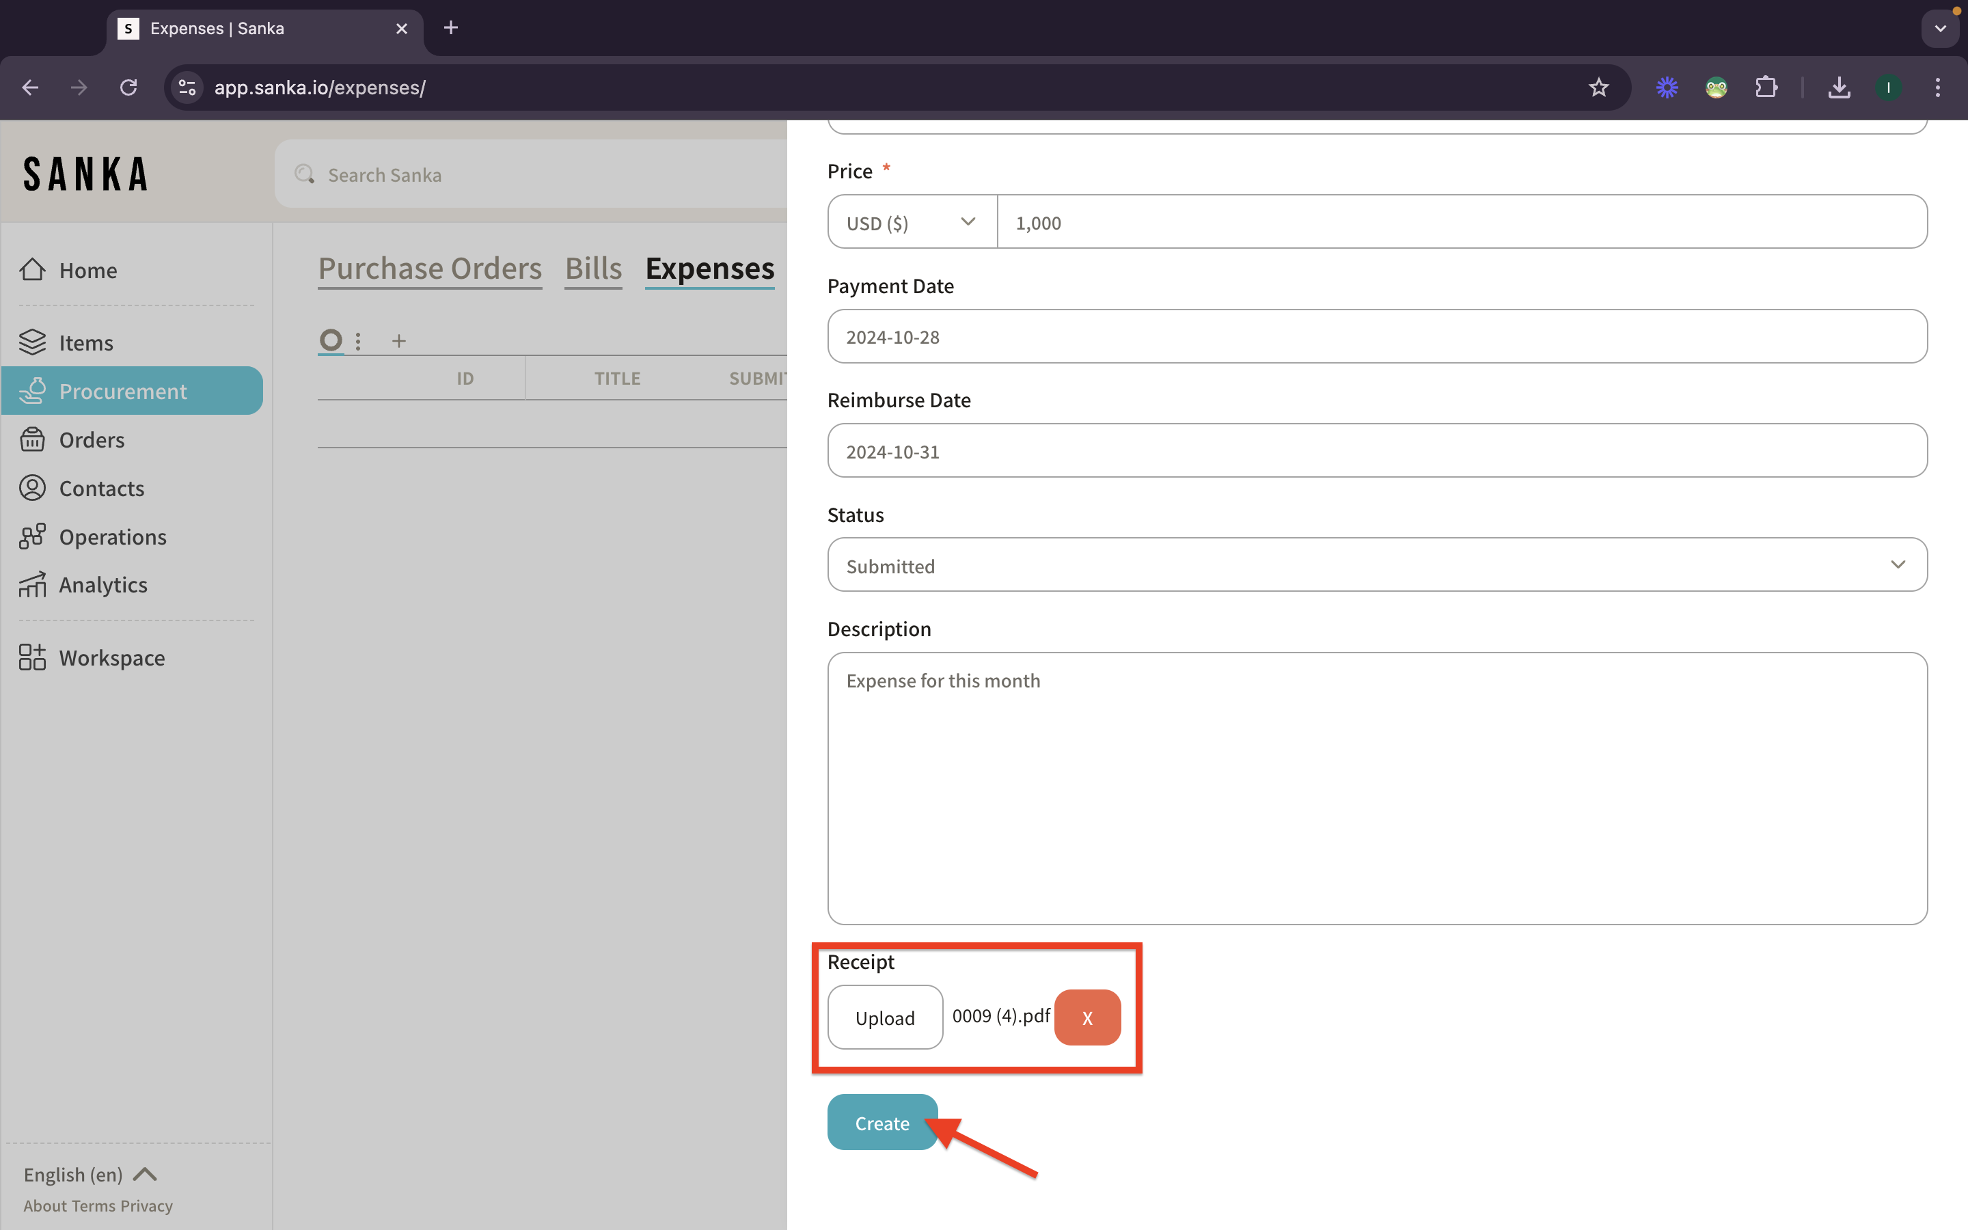
Task: Click the Analytics chart icon
Action: [x=33, y=584]
